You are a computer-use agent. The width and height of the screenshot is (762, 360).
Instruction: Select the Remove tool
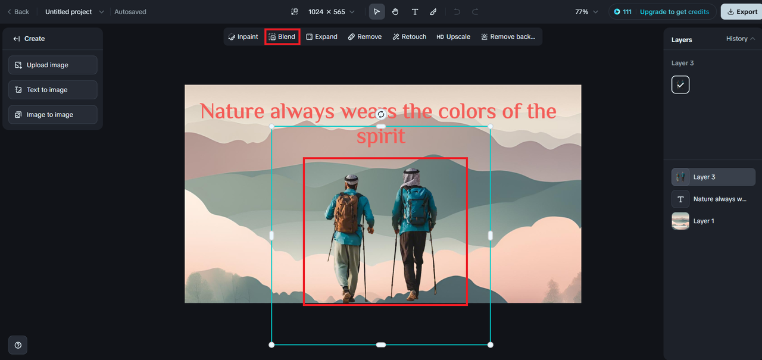(x=365, y=37)
